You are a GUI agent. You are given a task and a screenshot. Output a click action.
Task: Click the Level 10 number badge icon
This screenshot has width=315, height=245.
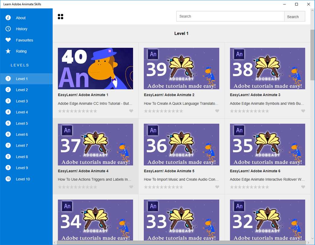click(x=8, y=179)
